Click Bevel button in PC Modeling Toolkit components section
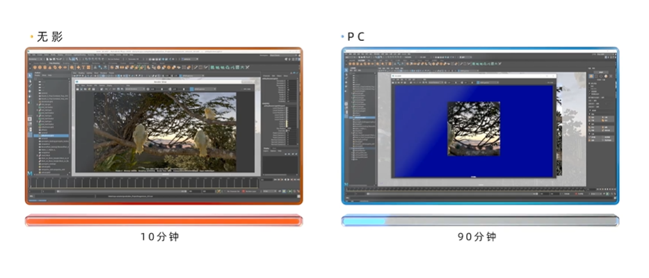The width and height of the screenshot is (649, 278). [607, 129]
